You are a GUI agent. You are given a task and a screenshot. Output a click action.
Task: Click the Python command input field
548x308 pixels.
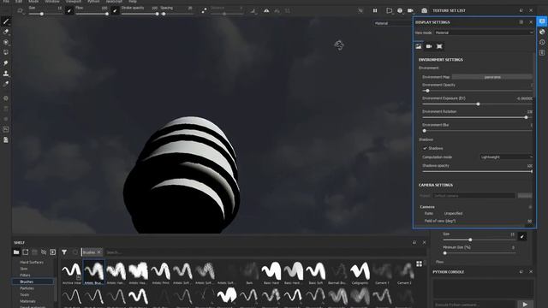pos(475,305)
